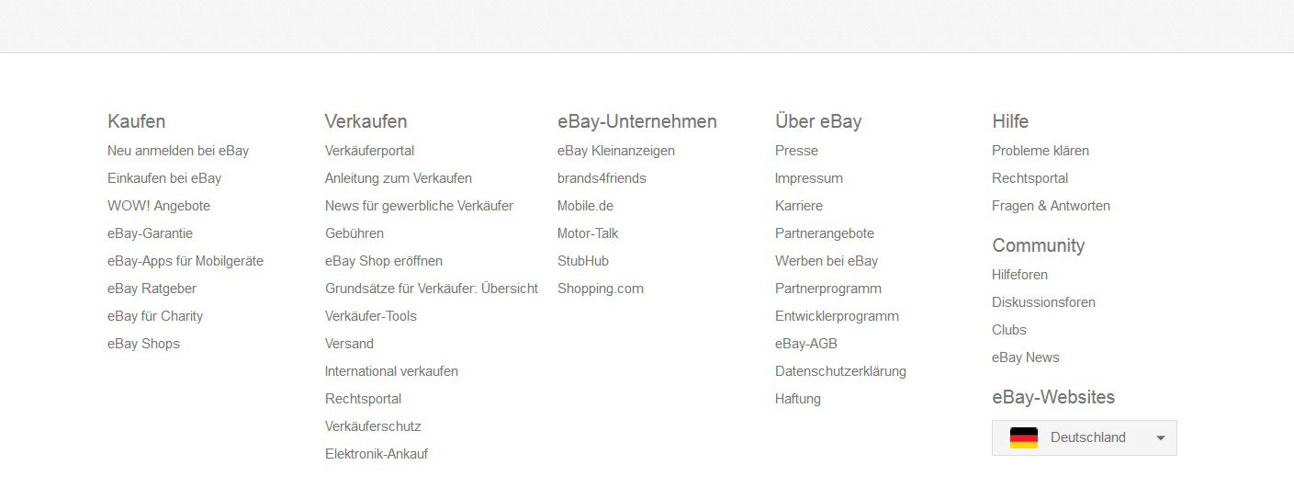Viewport: 1294px width, 499px height.
Task: Visit the Hilfeforen community link
Action: [1019, 275]
